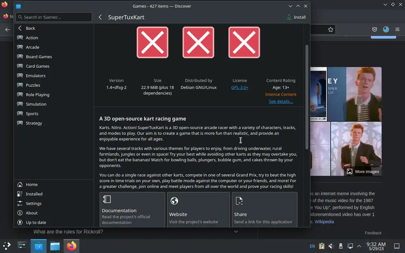Open Firefox hamburger menu

pyautogui.click(x=397, y=29)
